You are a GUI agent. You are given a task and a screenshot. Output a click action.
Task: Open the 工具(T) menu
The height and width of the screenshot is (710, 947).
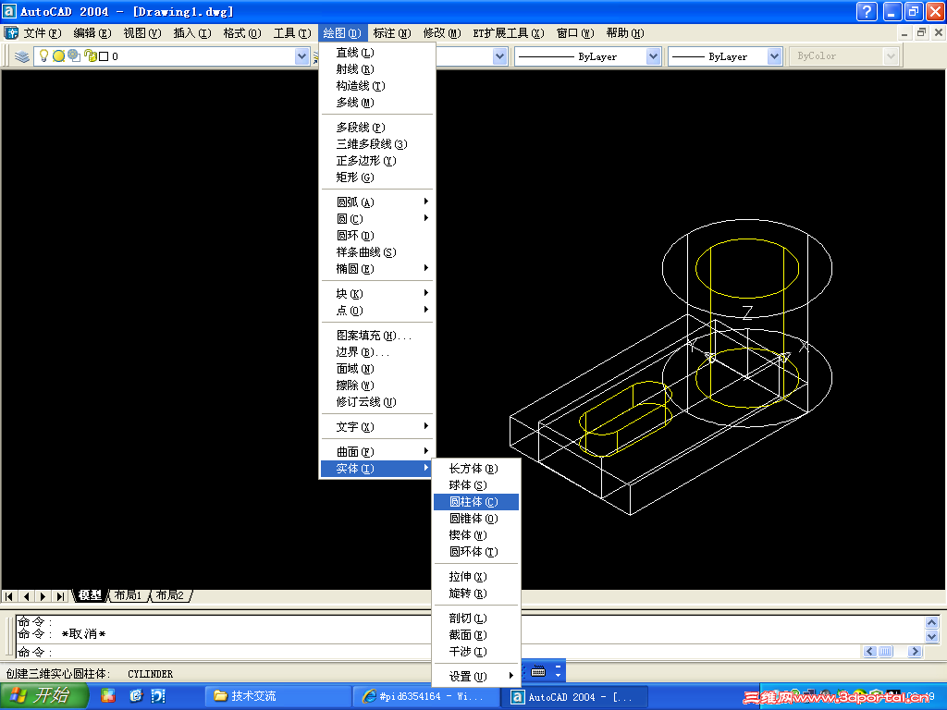[292, 33]
